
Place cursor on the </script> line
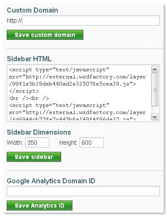[x=24, y=91]
